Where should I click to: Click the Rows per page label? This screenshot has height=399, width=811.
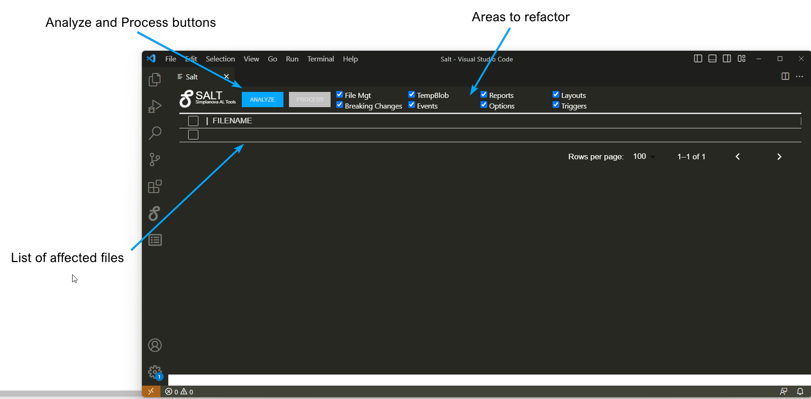(596, 157)
